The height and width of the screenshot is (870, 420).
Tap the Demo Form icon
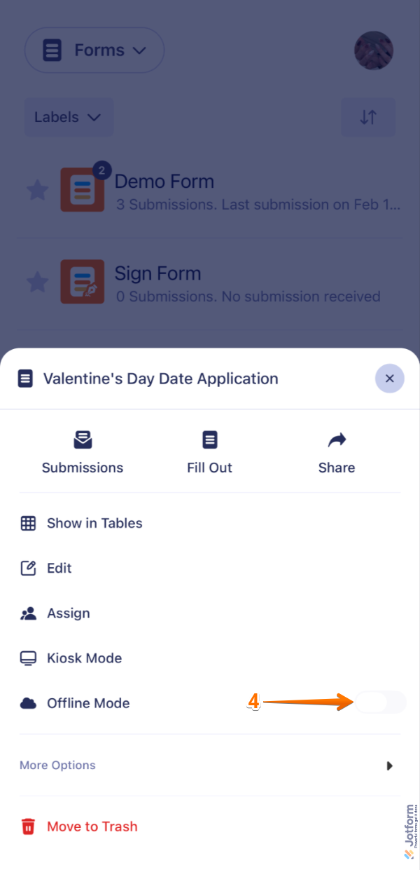82,189
